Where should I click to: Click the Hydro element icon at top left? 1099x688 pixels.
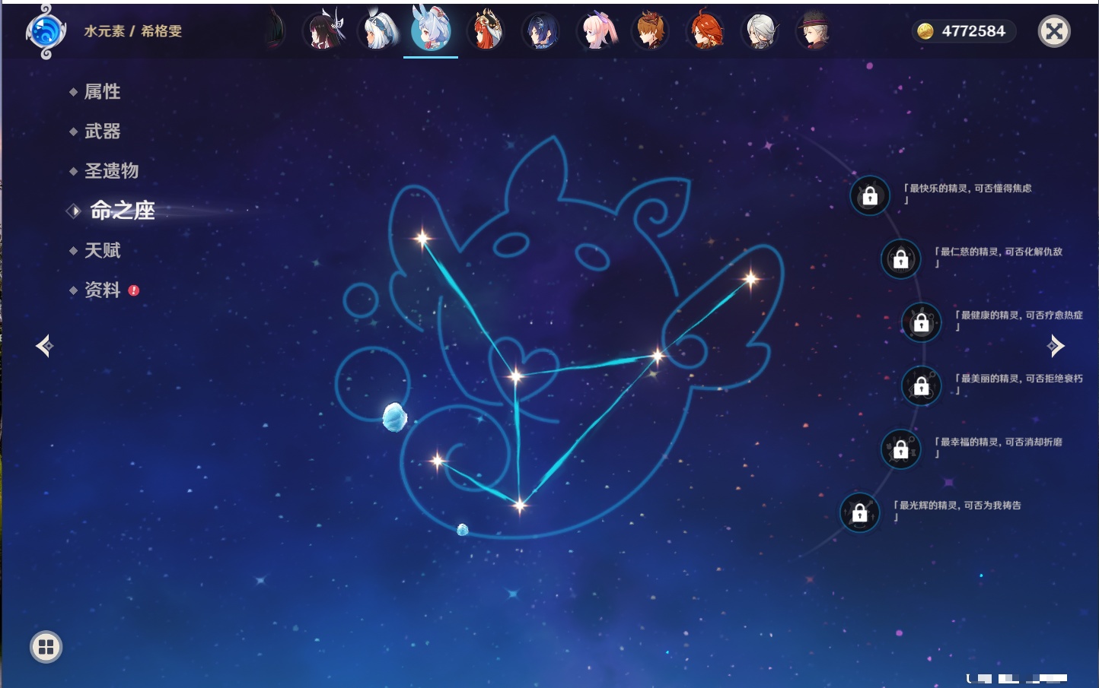coord(45,32)
